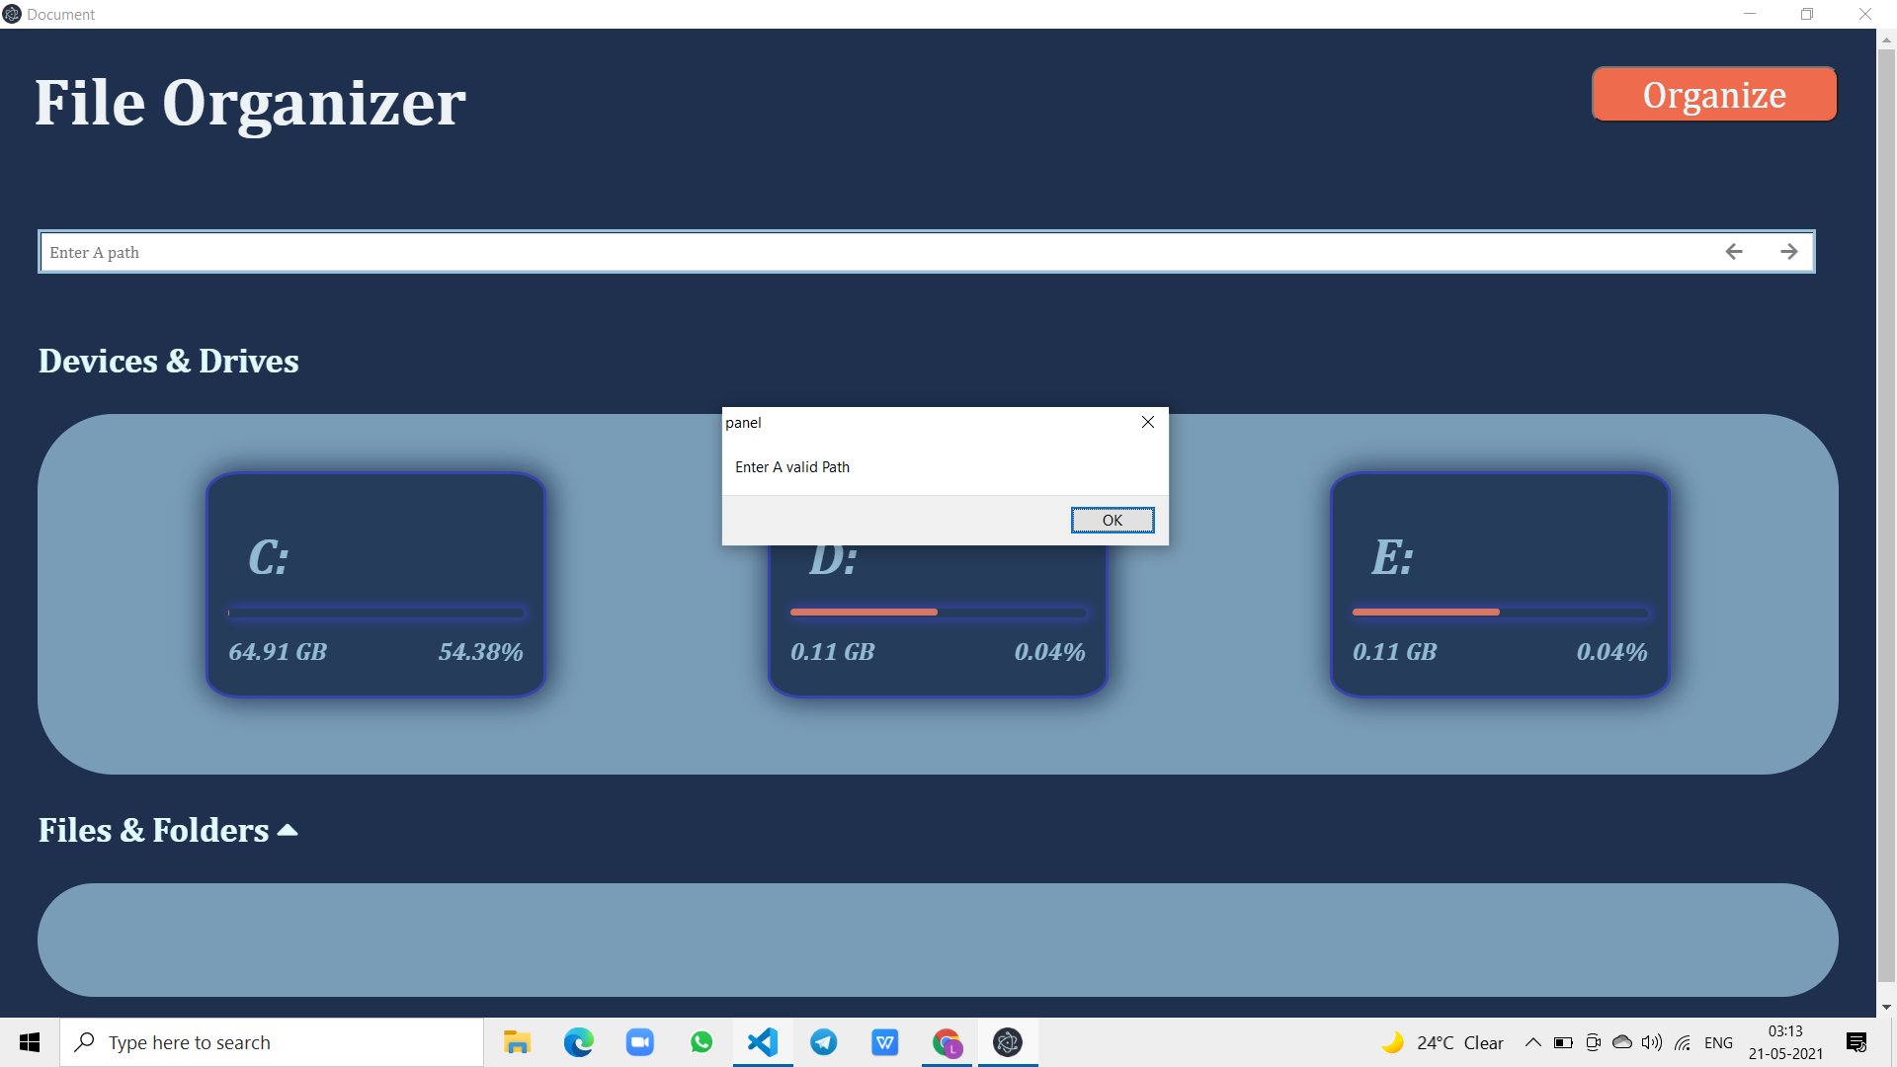Click the Devices & Drives heading
The height and width of the screenshot is (1067, 1897).
[168, 361]
